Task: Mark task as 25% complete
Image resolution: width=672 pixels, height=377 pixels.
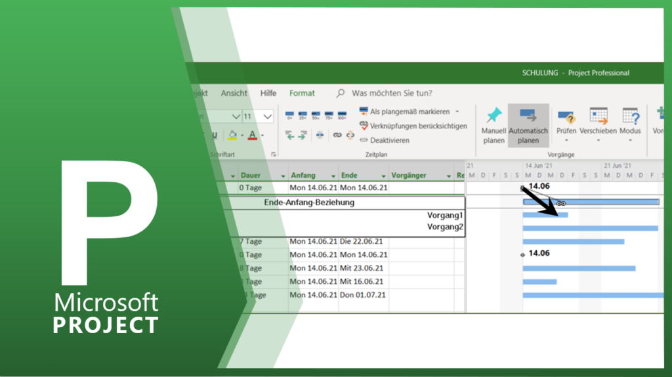Action: 303,115
